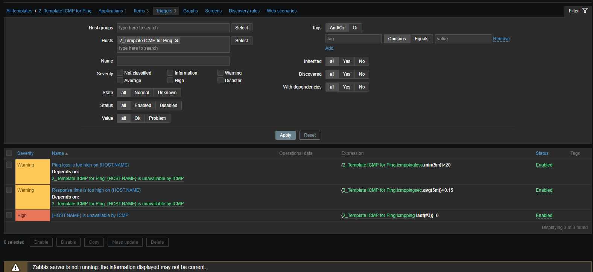Set the Value filter to Problem
Screen dimensions: 593x272
[x=157, y=118]
